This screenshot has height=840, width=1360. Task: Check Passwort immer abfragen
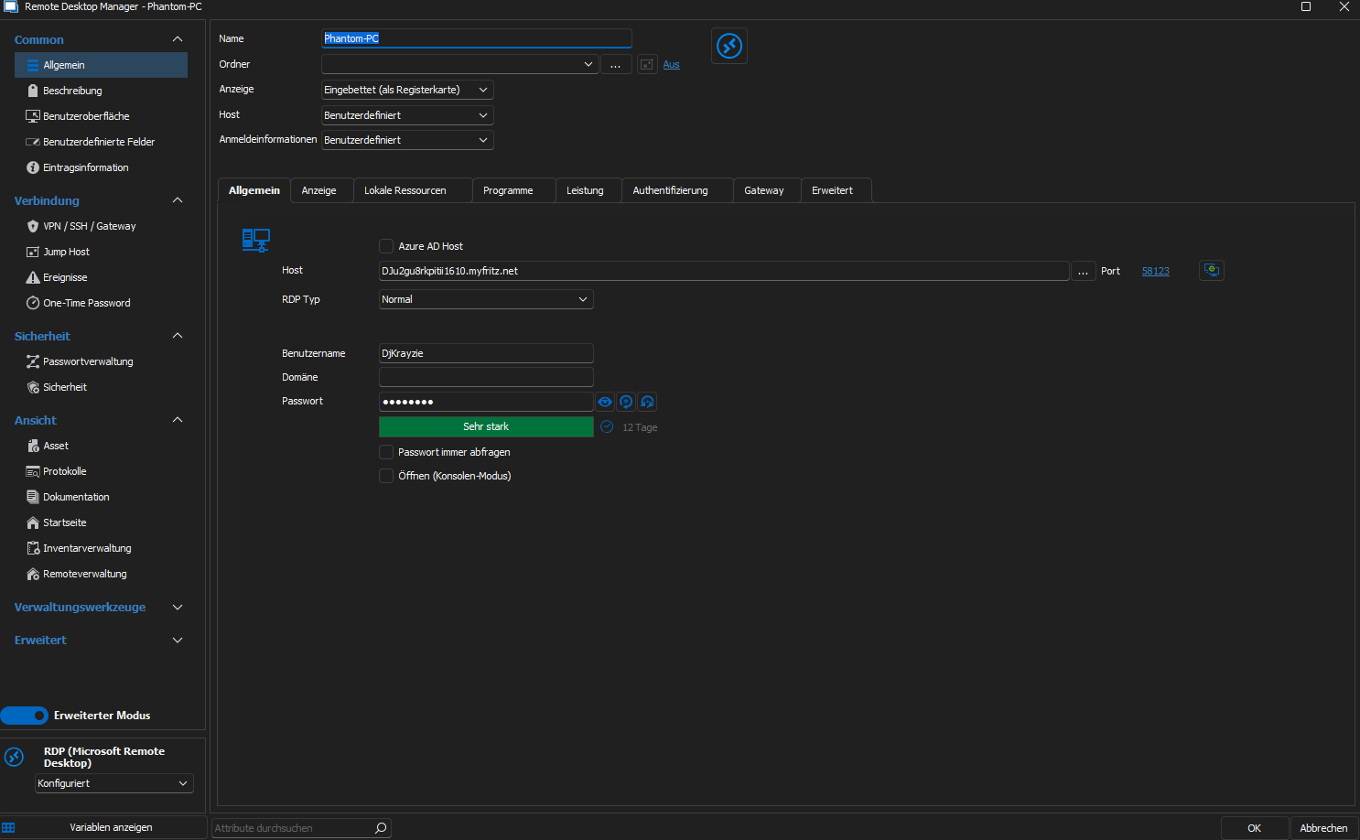point(386,452)
